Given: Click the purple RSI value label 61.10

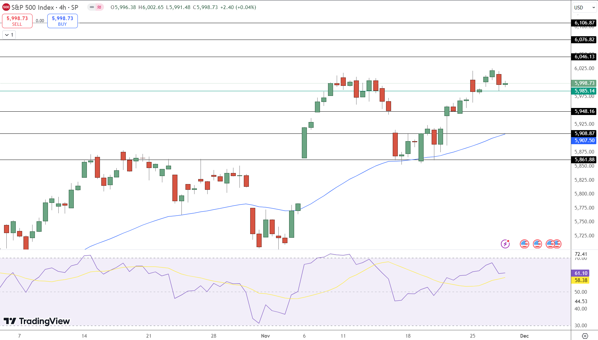Looking at the screenshot, I should (581, 273).
